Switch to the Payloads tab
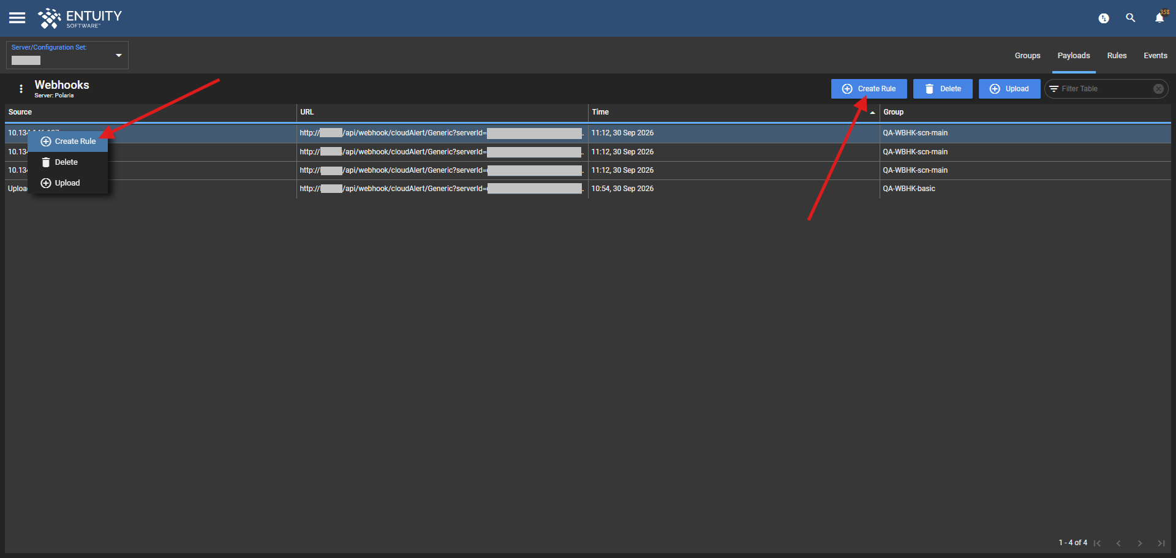This screenshot has width=1176, height=558. (x=1074, y=56)
